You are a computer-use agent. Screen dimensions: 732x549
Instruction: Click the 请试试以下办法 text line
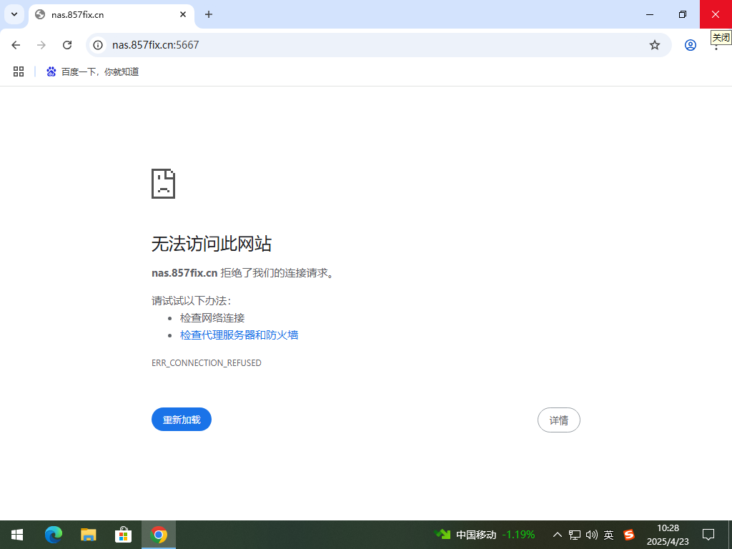[192, 301]
